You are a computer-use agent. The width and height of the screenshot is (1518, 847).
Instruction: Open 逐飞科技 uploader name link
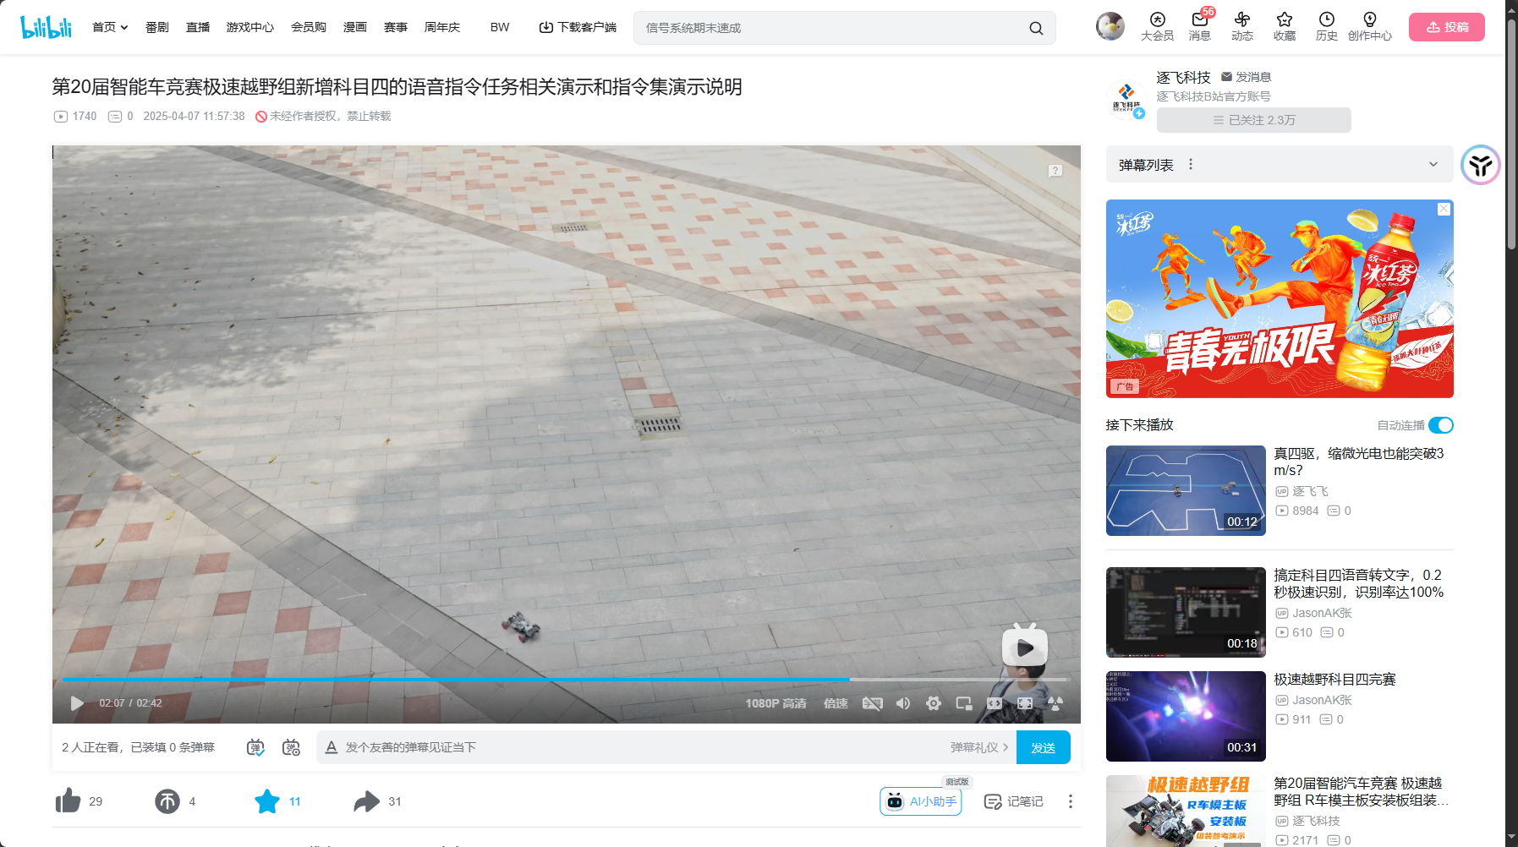point(1184,77)
